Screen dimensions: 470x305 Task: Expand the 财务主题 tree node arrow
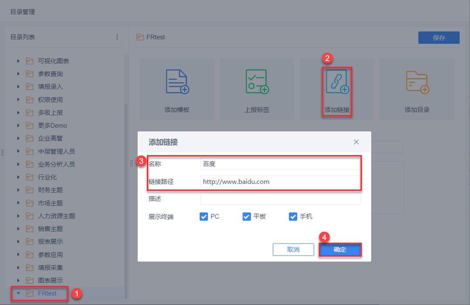18,190
